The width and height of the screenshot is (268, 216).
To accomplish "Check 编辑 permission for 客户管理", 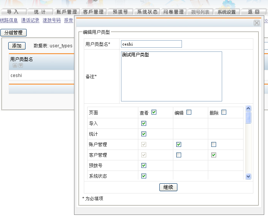I will point(179,155).
